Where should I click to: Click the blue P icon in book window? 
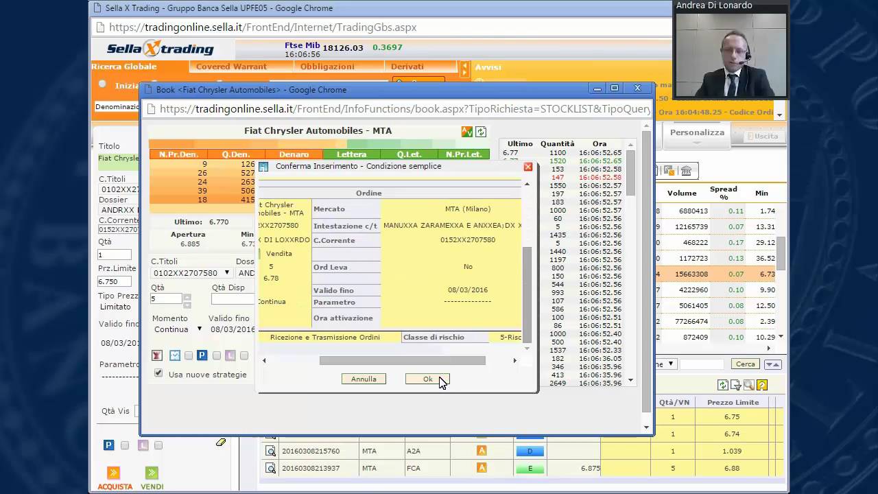pos(202,355)
